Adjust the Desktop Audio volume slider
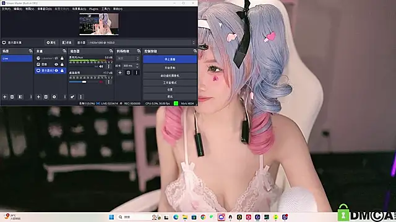This screenshot has height=222, width=396. [x=84, y=82]
